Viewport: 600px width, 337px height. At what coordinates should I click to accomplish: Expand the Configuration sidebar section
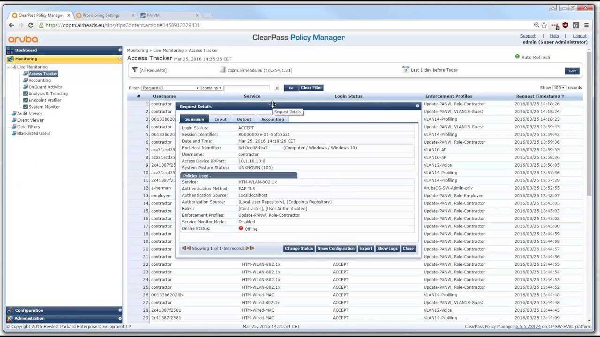coord(120,310)
